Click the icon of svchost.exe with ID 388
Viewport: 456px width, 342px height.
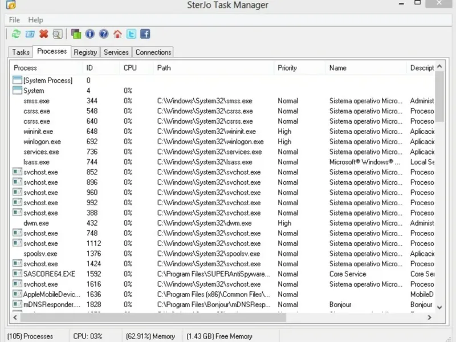(17, 213)
